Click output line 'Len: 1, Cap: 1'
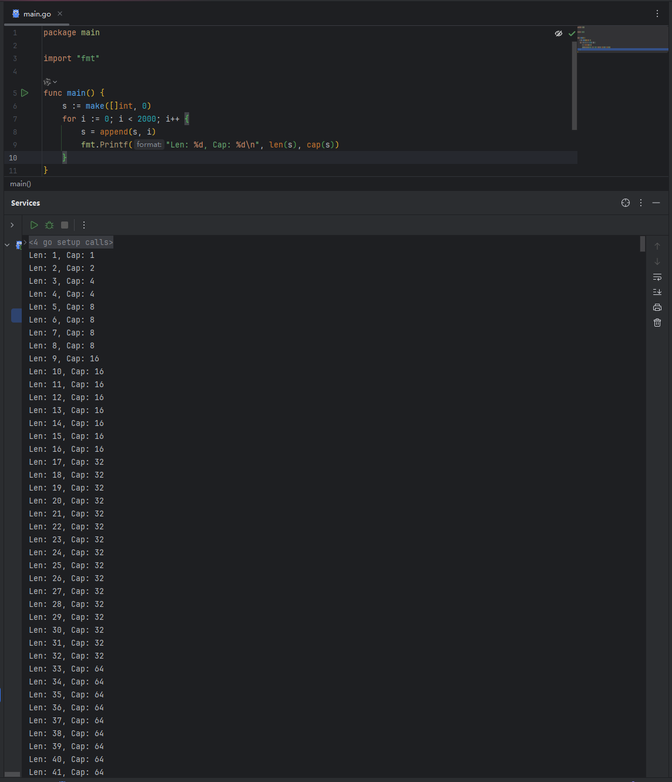Screen dimensions: 672x782 coord(62,255)
